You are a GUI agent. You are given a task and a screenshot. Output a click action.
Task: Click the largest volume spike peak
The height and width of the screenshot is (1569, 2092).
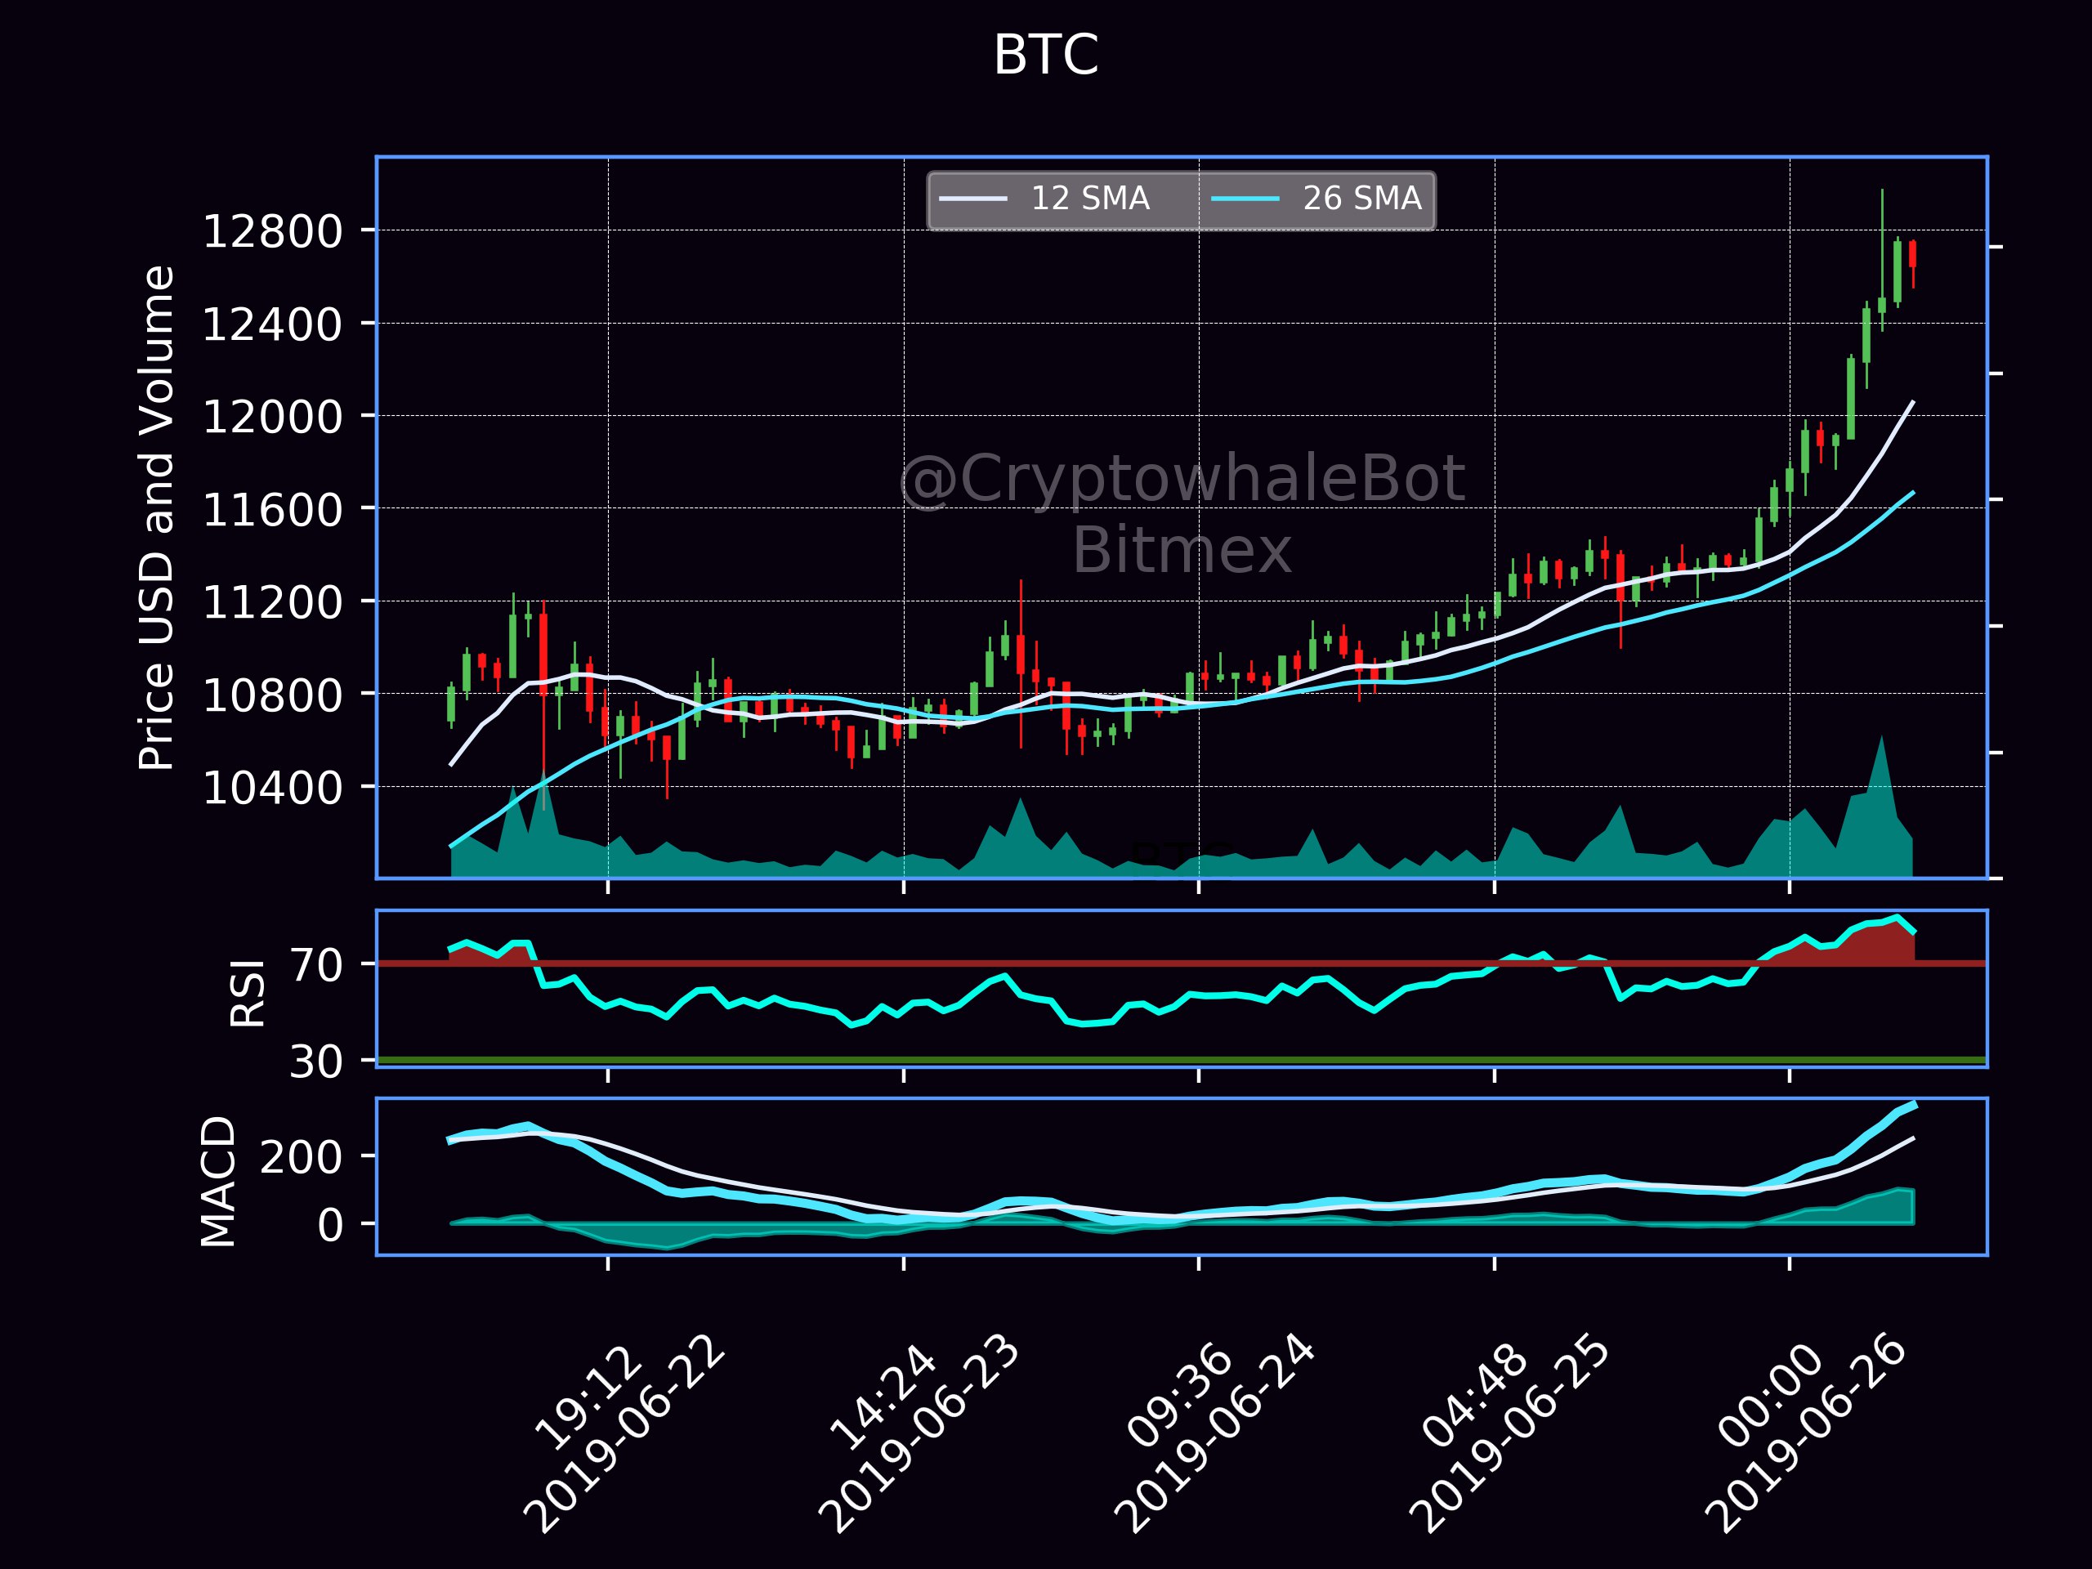[1881, 738]
